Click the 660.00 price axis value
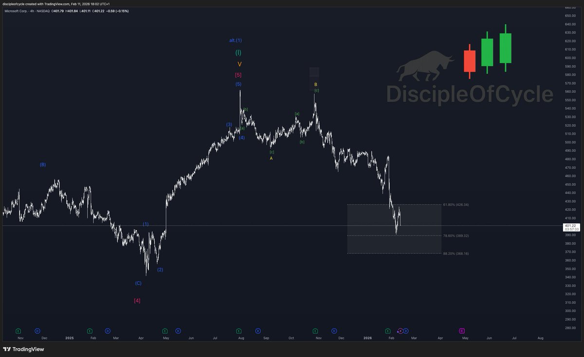The width and height of the screenshot is (584, 357). 570,7
